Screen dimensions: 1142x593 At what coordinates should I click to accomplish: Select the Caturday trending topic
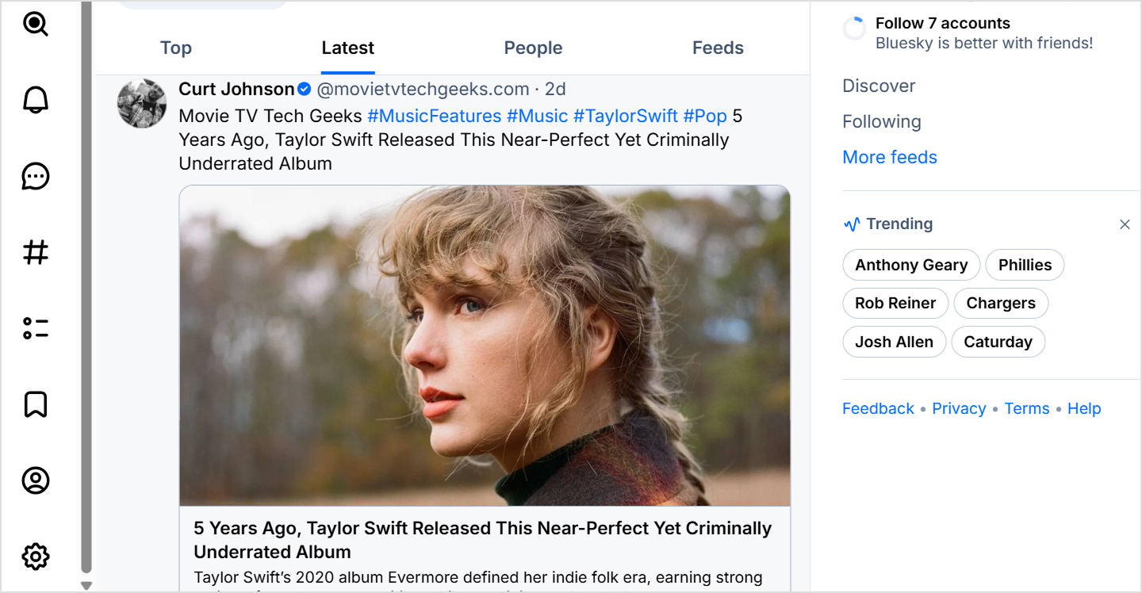point(998,342)
